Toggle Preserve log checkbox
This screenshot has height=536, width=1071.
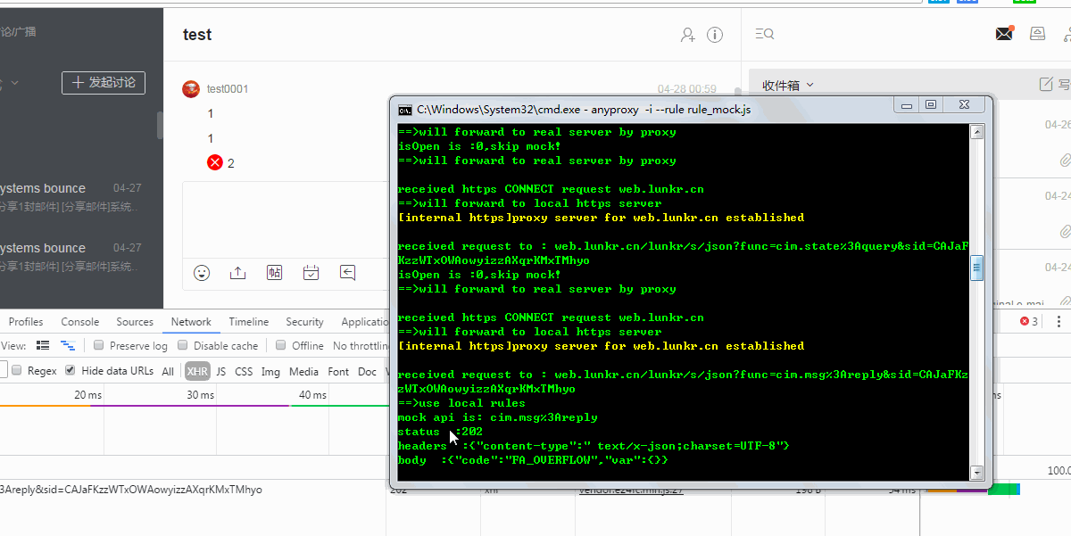[x=99, y=345]
